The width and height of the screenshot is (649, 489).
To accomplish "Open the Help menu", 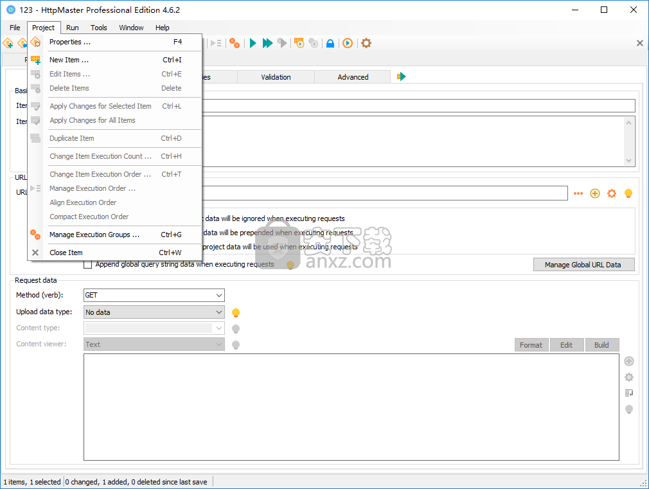I will (x=162, y=28).
